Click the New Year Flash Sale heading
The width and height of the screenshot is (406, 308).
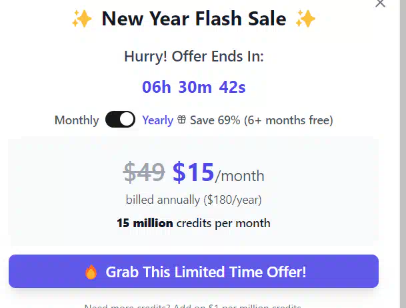pos(193,19)
